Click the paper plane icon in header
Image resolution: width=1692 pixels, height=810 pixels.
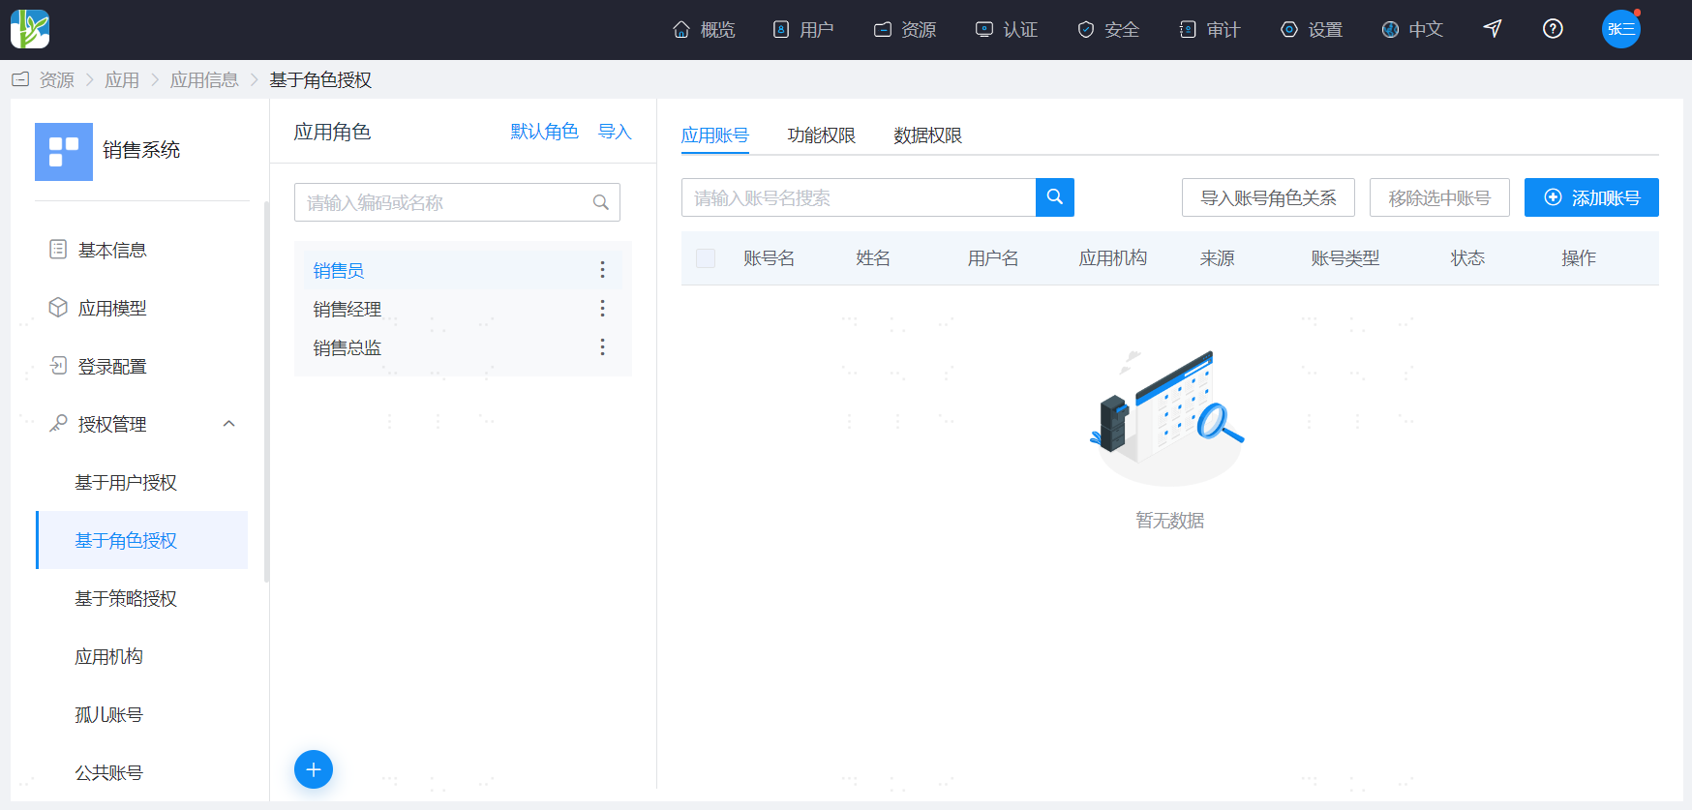click(1493, 29)
